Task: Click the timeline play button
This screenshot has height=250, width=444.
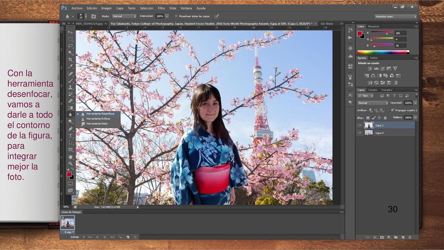Action: pos(105,237)
